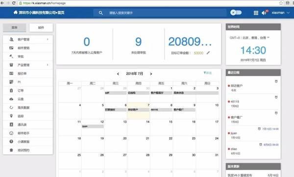Screen dimensions: 294x177
Task: Click the 9 pending approvals count
Action: (138, 42)
